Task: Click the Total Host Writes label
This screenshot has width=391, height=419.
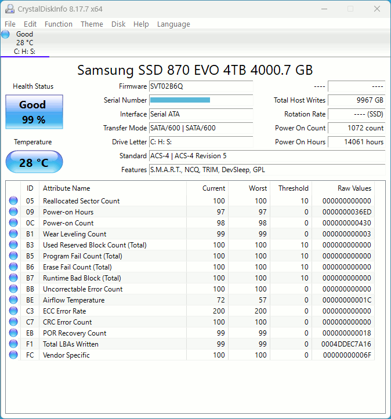Action: click(299, 100)
